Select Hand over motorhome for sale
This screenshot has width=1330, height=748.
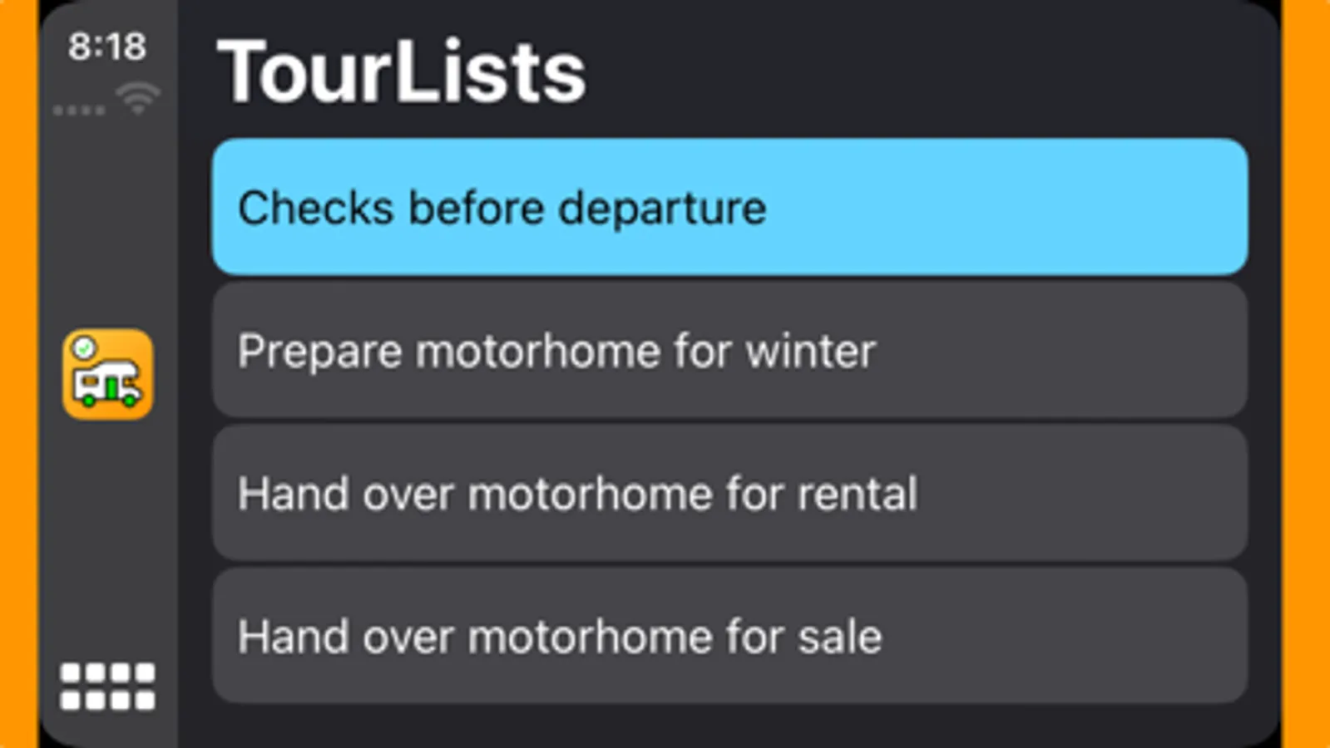729,636
